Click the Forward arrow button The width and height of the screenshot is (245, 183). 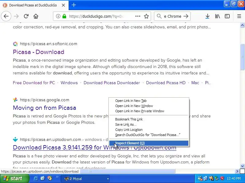pos(16,16)
